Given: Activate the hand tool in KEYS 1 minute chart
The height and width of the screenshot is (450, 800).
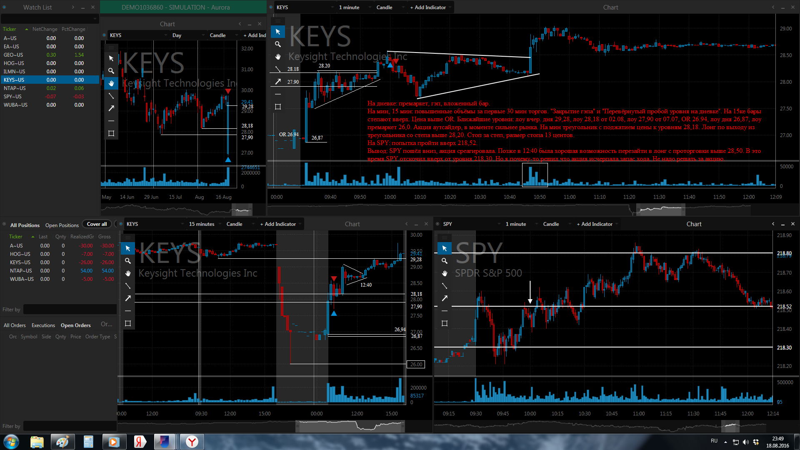Looking at the screenshot, I should click(278, 57).
